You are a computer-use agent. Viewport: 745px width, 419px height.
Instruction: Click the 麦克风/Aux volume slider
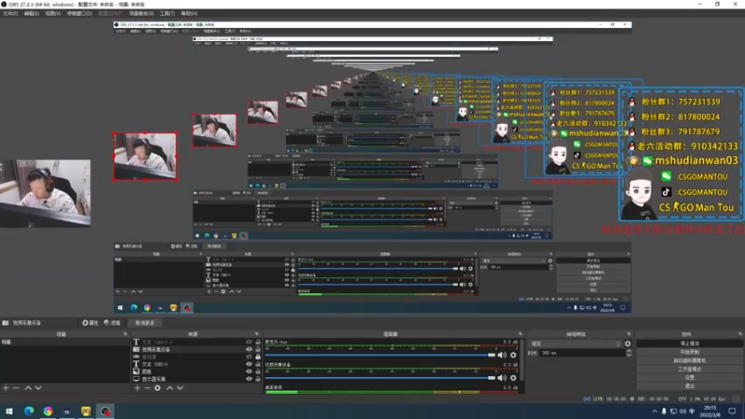(380, 355)
